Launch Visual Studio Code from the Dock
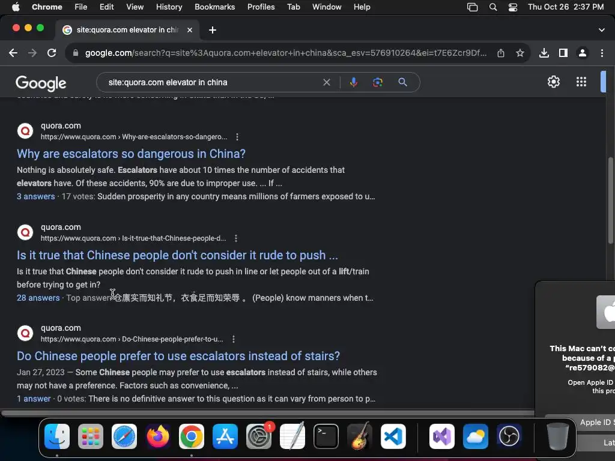This screenshot has width=615, height=461. coord(393,436)
